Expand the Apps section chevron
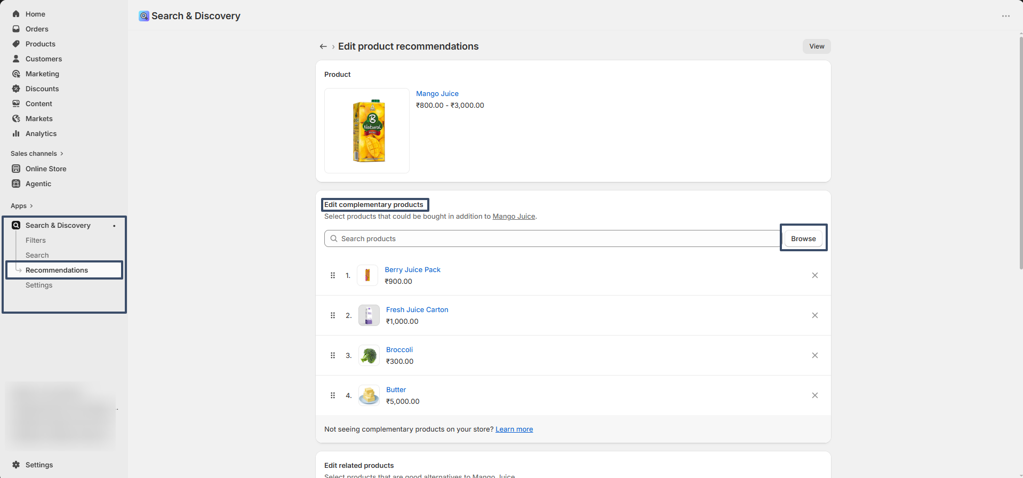This screenshot has height=478, width=1023. (x=31, y=206)
